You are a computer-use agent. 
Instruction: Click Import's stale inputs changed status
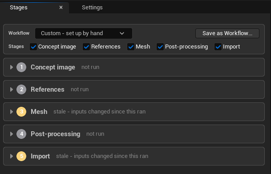[x=102, y=156]
